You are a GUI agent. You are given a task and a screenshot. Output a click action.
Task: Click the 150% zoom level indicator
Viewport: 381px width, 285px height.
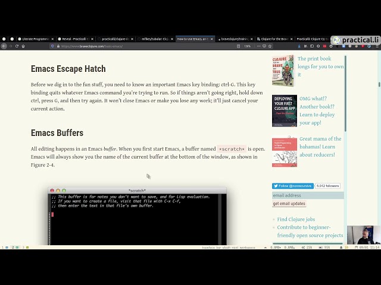pos(248,46)
